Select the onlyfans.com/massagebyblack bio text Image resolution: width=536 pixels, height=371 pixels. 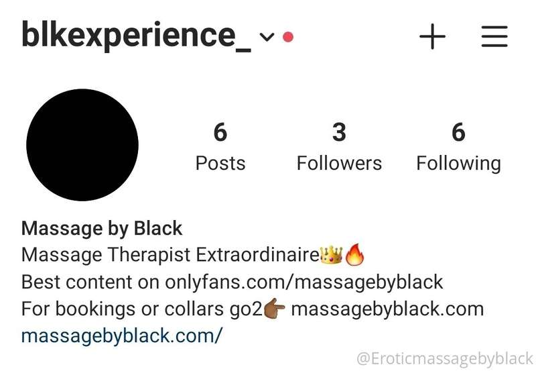pos(304,282)
